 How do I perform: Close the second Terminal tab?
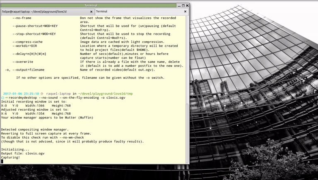click(x=185, y=12)
